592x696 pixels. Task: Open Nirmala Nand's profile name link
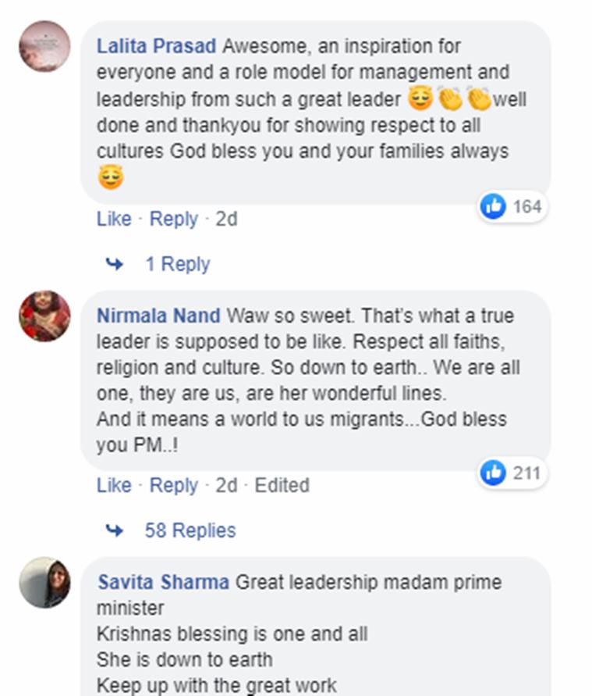[x=159, y=316]
